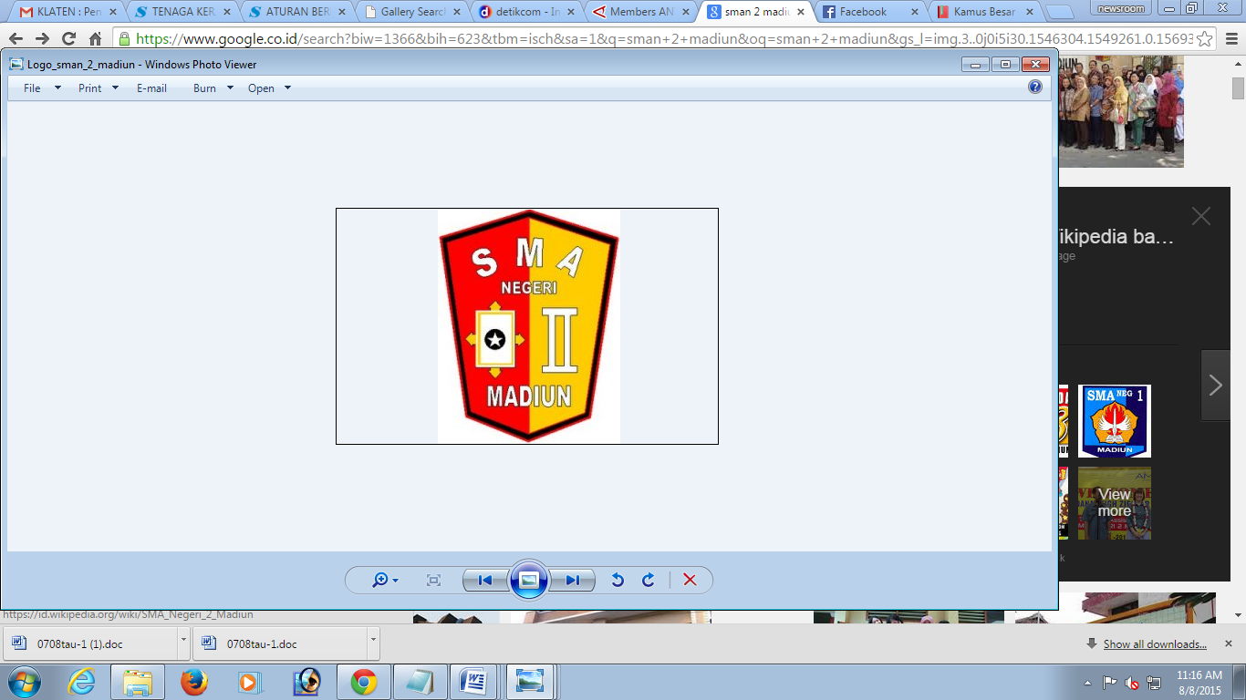Expand File menu dropdown arrow

(57, 88)
